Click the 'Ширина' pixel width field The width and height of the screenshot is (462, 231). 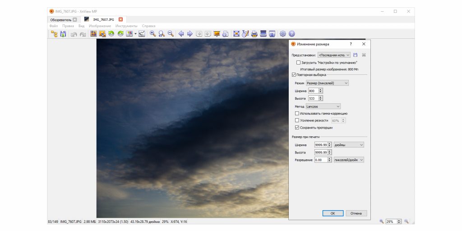[313, 91]
